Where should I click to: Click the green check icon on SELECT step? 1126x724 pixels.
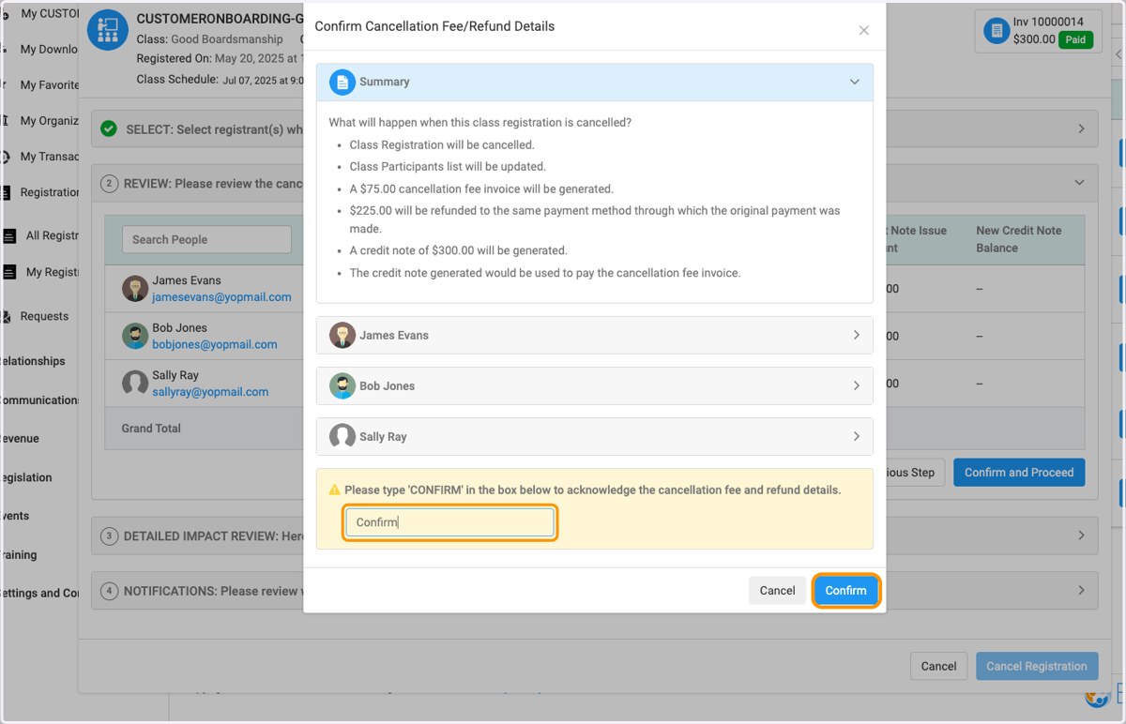109,128
